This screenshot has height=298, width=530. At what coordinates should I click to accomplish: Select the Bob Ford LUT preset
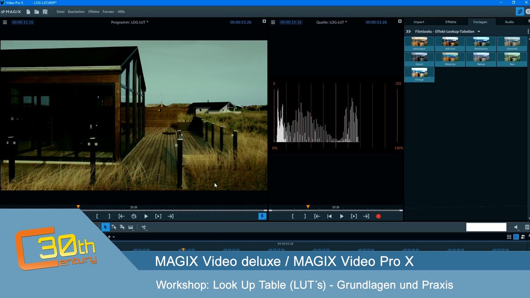tap(450, 44)
